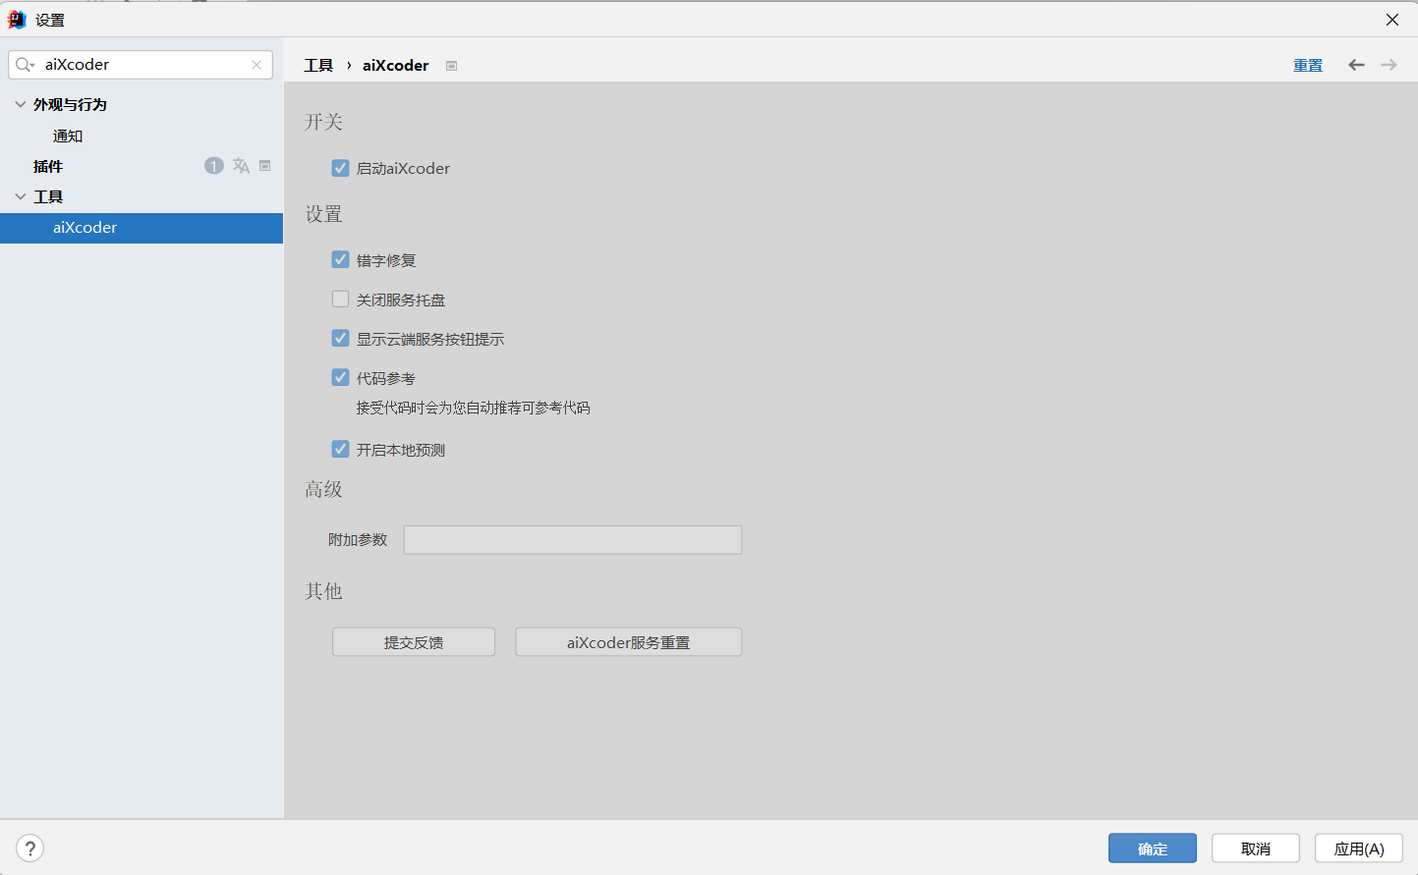Select aiXcoder in the settings tree
Viewport: 1418px width, 875px height.
tap(142, 228)
